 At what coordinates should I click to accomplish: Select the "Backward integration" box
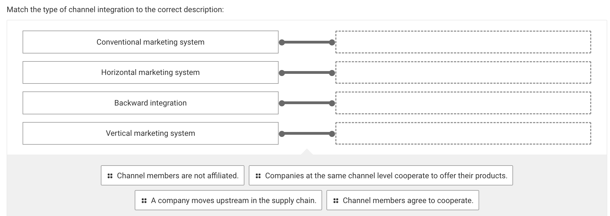[x=150, y=103]
